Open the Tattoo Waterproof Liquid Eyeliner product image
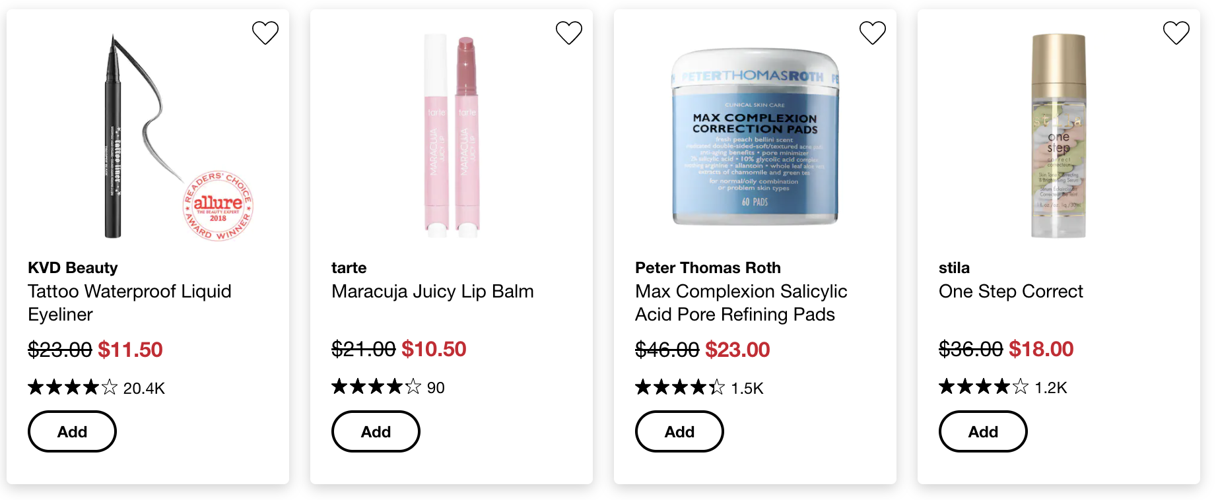Viewport: 1216px width, 500px height. 148,136
